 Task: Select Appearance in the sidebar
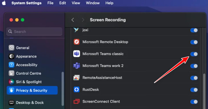[x=32, y=56]
